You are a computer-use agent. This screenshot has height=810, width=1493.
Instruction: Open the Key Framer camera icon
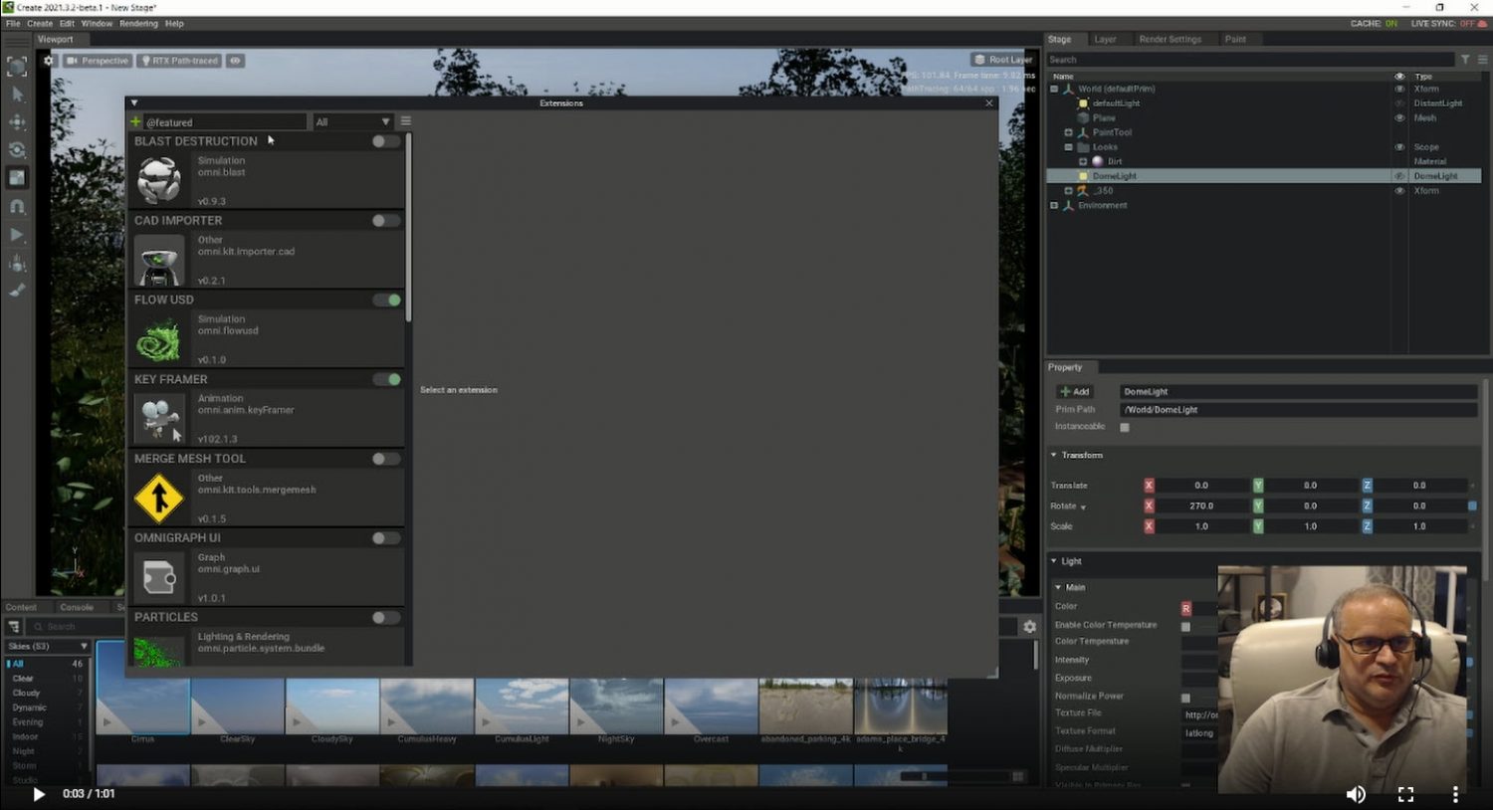[159, 418]
